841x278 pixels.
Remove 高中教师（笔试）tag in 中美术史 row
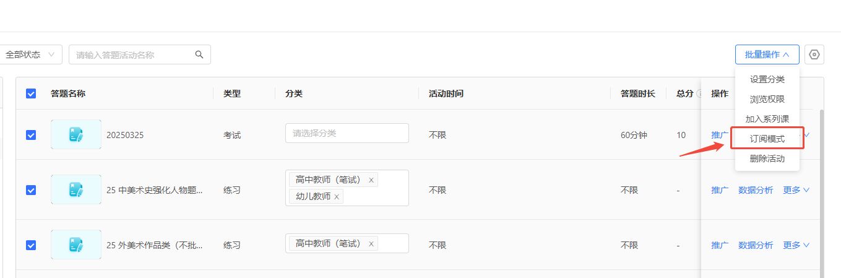pyautogui.click(x=371, y=180)
